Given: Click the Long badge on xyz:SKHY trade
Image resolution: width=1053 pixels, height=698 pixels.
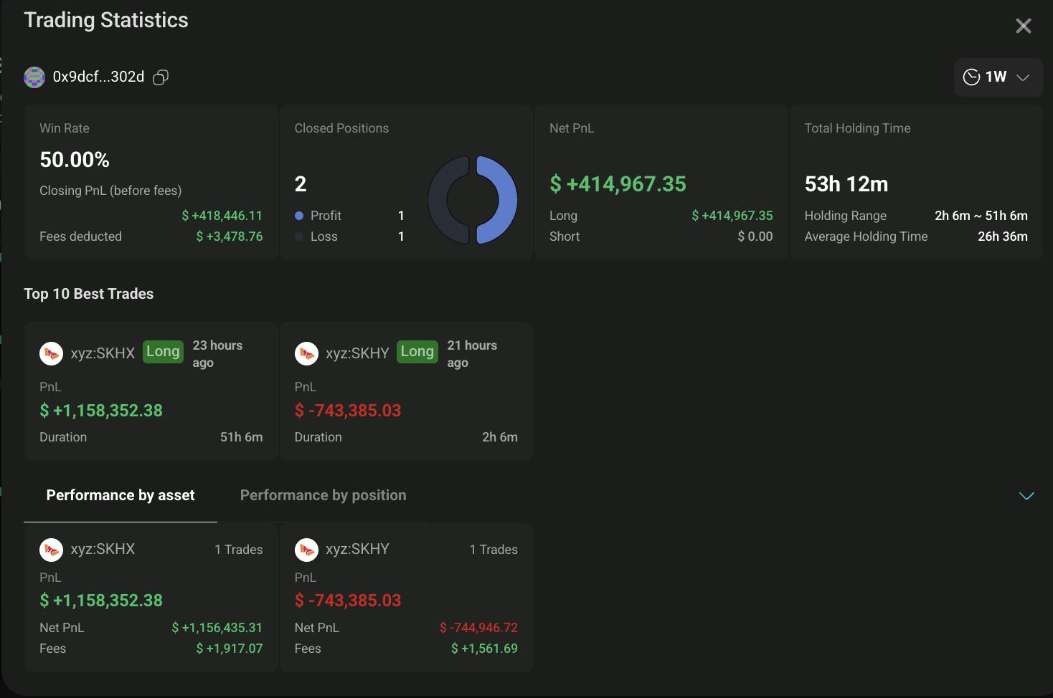Looking at the screenshot, I should click(417, 352).
